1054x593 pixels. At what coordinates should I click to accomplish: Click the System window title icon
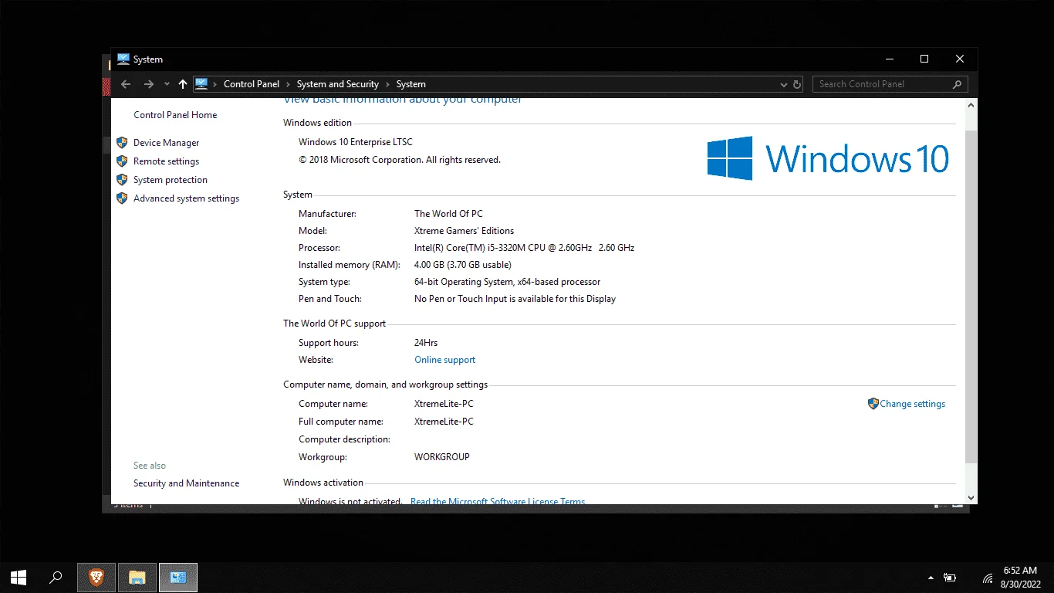123,59
